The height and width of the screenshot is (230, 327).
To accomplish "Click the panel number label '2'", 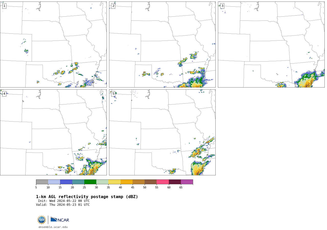I will point(113,6).
